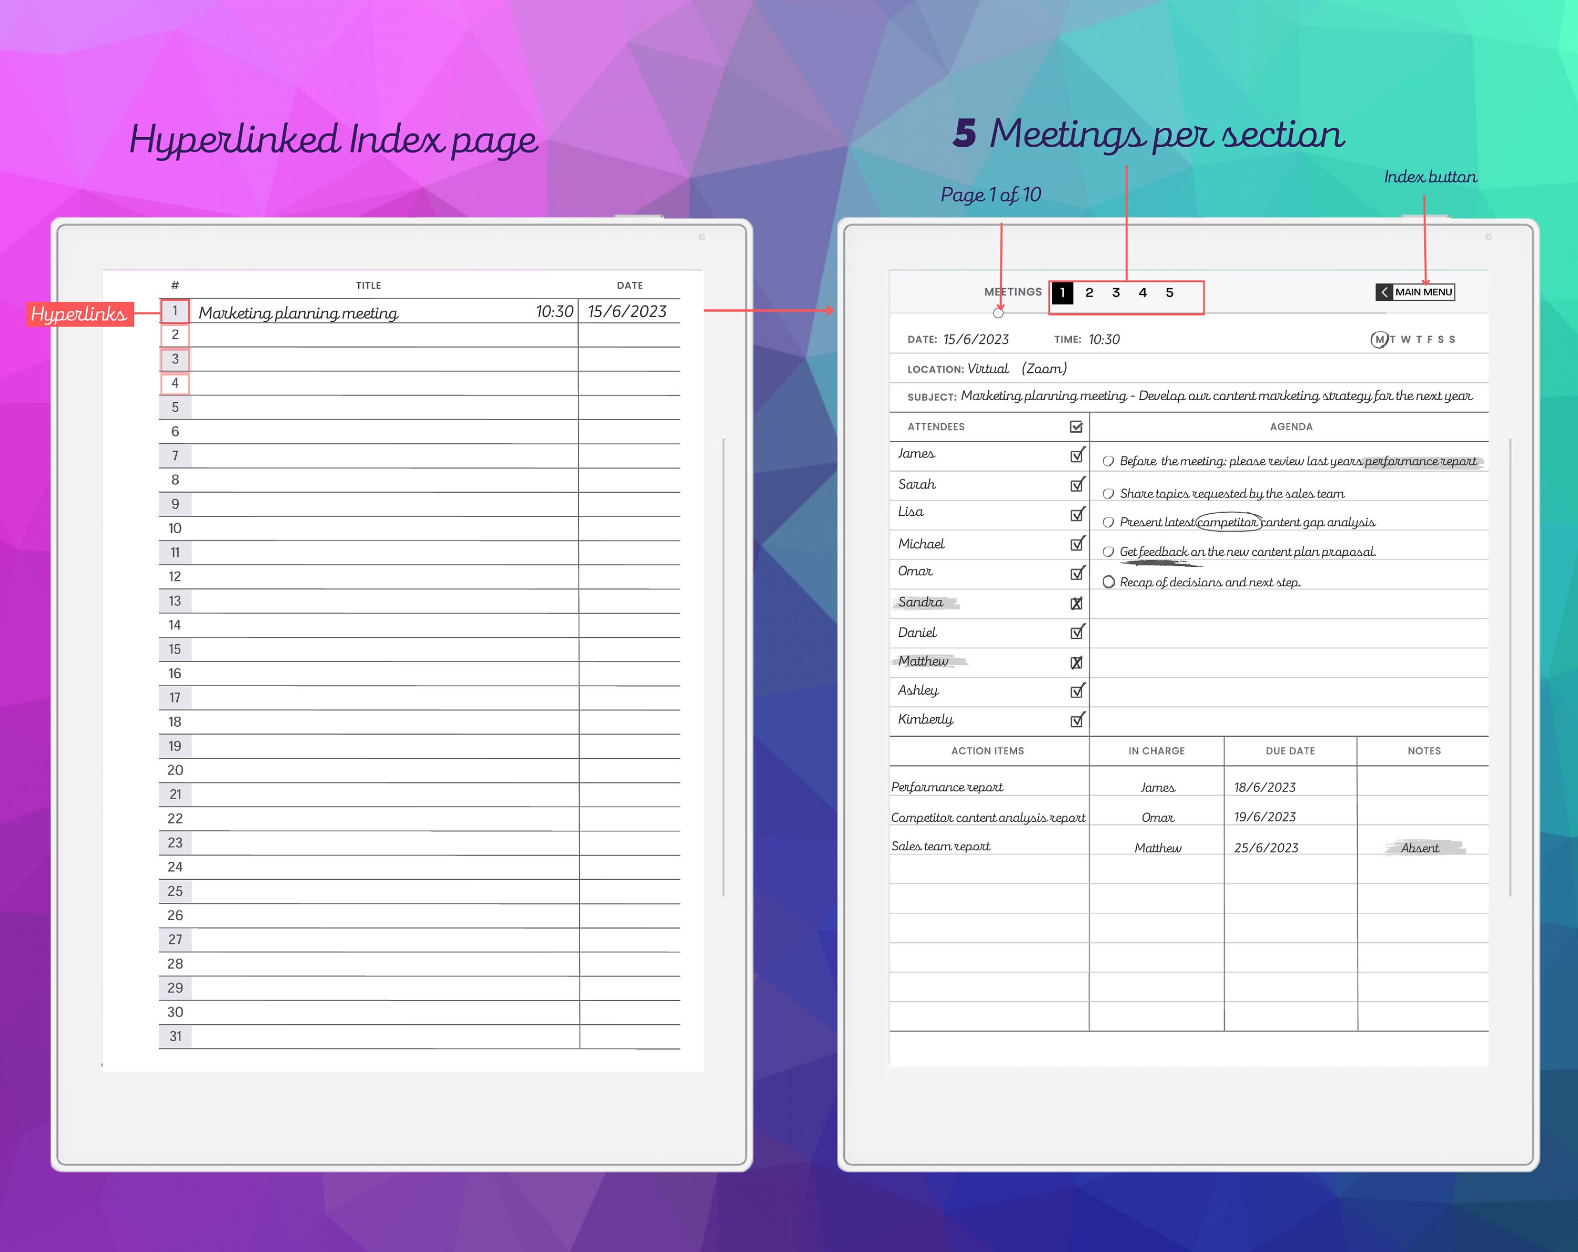This screenshot has width=1578, height=1252.
Task: Click the circled Monday 'M' weekday icon
Action: pyautogui.click(x=1380, y=340)
